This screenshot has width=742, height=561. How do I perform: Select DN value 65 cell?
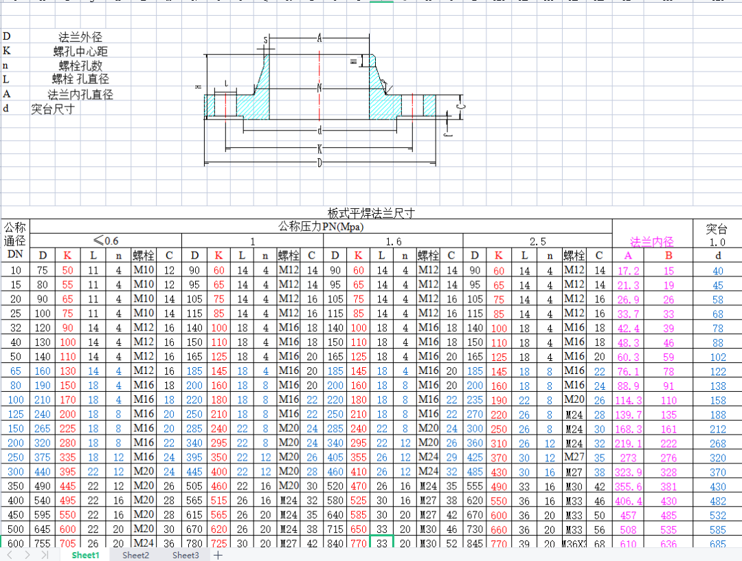pyautogui.click(x=15, y=371)
